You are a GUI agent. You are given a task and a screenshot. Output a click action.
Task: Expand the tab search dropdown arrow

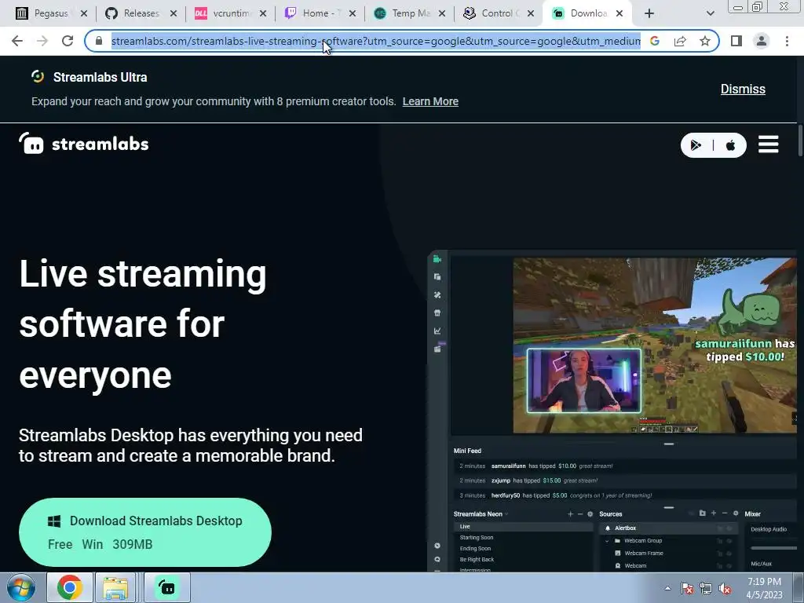pos(710,13)
